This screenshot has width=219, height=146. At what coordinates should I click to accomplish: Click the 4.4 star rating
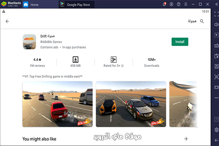pos(37,59)
